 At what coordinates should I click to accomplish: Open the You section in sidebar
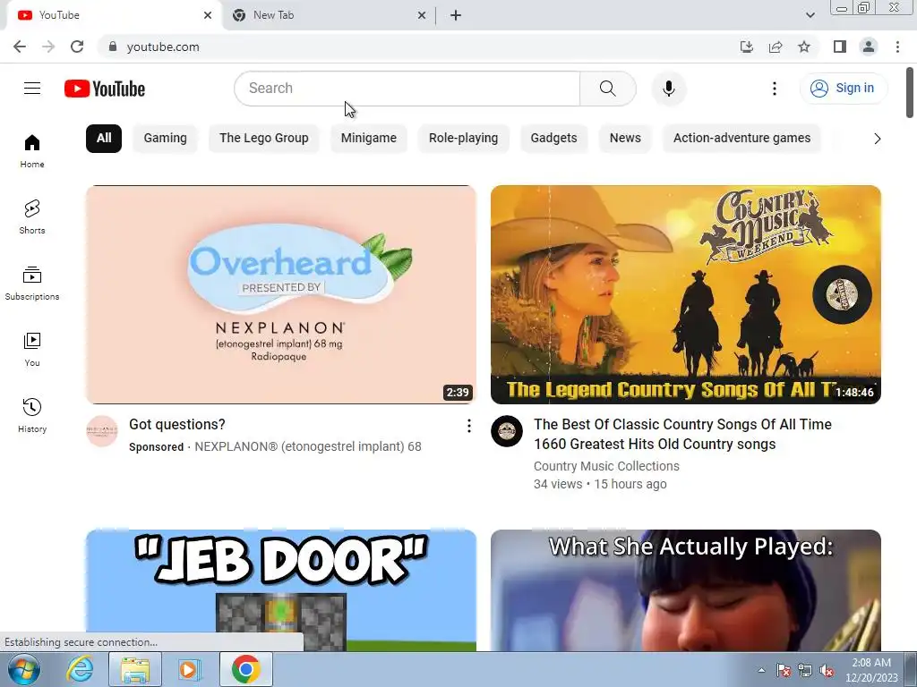coord(32,350)
